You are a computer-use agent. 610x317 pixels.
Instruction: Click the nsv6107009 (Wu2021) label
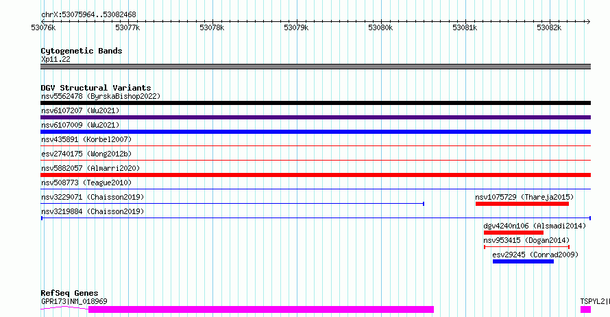[x=80, y=125]
